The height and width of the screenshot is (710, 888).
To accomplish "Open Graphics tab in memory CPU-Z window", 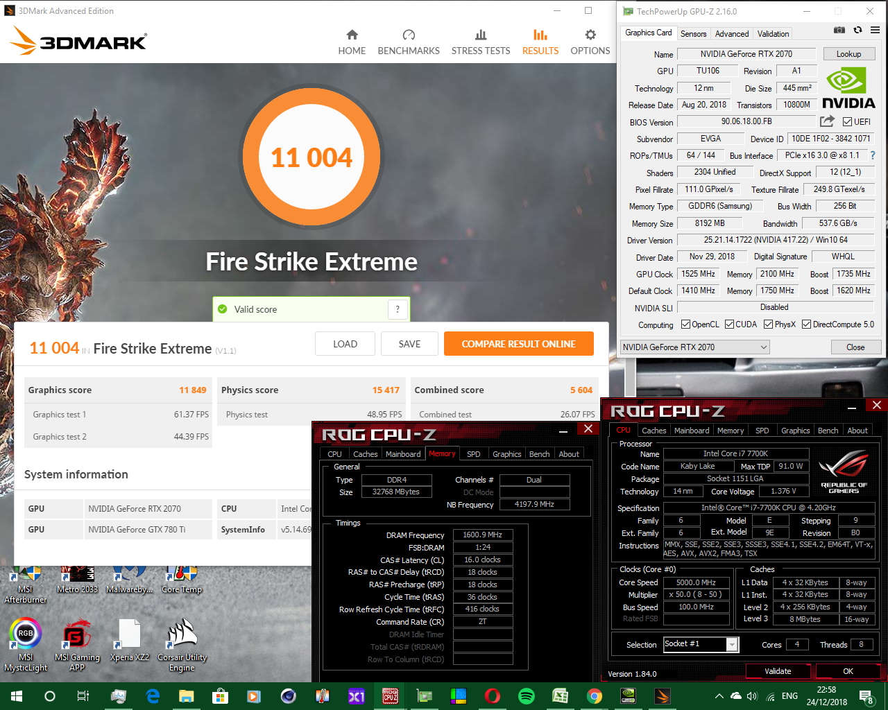I will 506,454.
